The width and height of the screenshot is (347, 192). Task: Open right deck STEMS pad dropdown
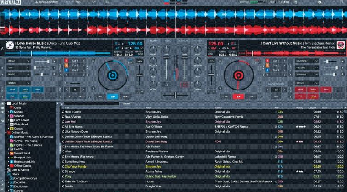point(307,83)
